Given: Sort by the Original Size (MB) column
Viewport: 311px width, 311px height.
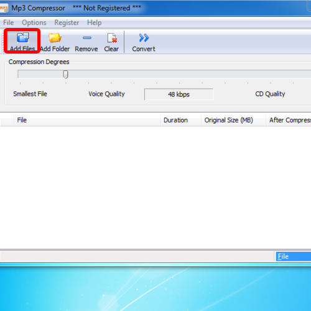Looking at the screenshot, I should [x=233, y=120].
